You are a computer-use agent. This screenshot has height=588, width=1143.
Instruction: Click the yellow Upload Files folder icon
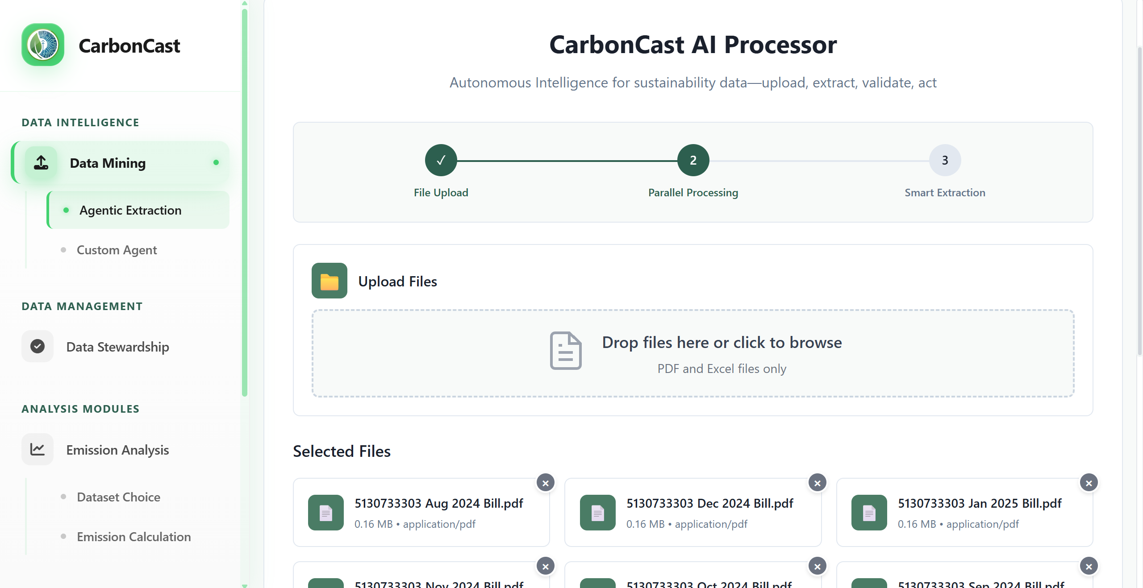click(x=330, y=281)
